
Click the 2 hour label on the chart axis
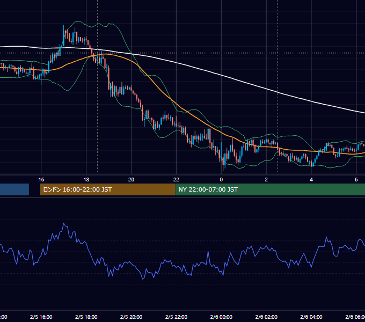[x=266, y=180]
